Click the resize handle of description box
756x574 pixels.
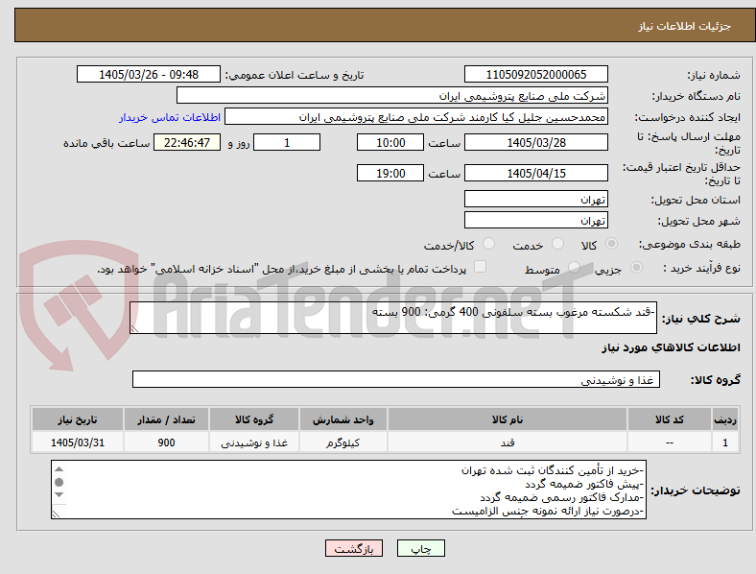click(x=134, y=329)
